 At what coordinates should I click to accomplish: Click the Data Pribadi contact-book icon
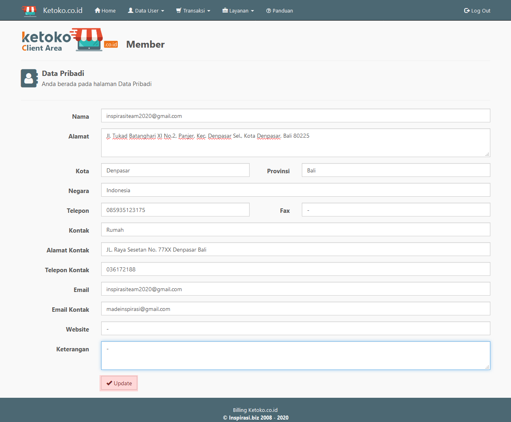pos(29,78)
